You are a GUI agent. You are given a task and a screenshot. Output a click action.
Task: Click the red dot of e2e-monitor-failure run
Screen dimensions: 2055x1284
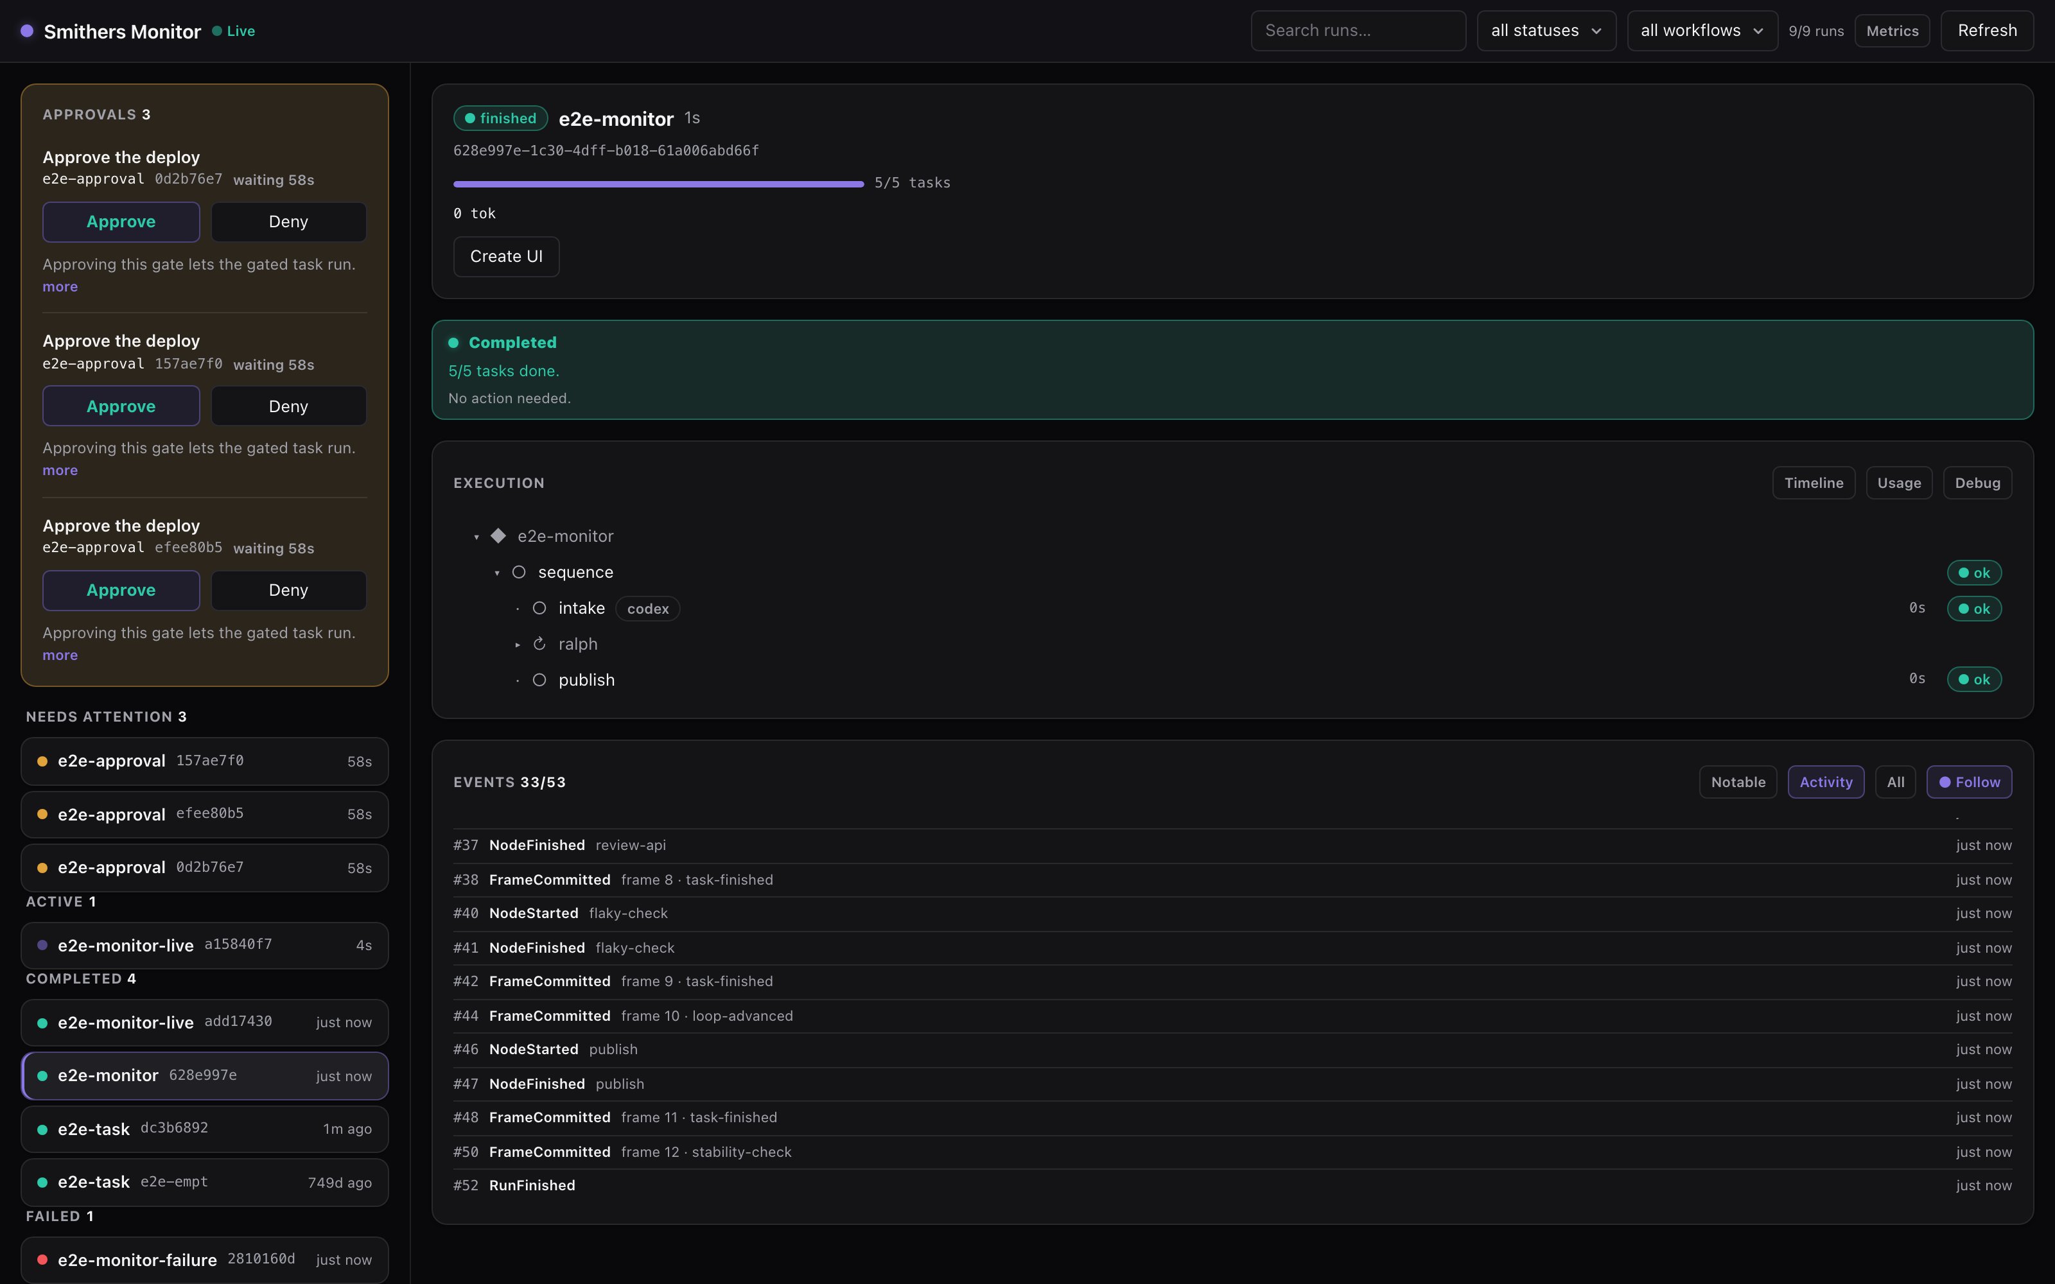tap(42, 1260)
